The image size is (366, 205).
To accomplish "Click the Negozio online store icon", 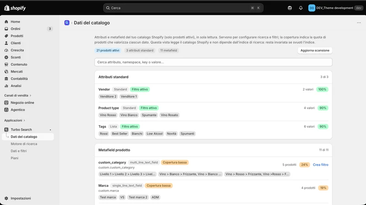I will coord(6,102).
